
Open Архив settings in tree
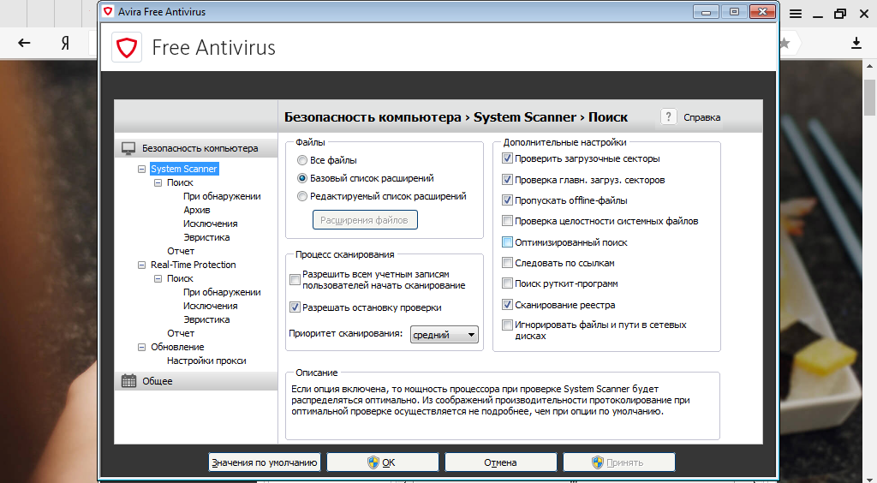[197, 210]
